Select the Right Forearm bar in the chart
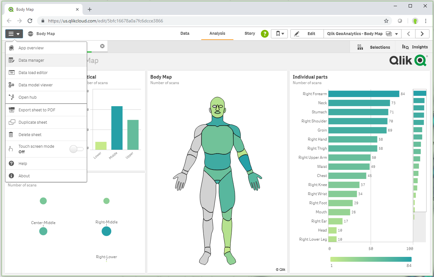This screenshot has width=434, height=277. pos(364,94)
